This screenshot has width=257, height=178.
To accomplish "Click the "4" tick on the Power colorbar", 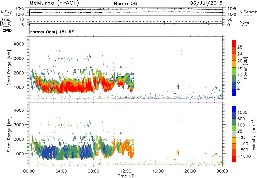I will 238,89.
